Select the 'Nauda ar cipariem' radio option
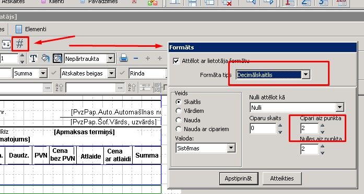Image resolution: width=364 pixels, height=194 pixels. [178, 129]
